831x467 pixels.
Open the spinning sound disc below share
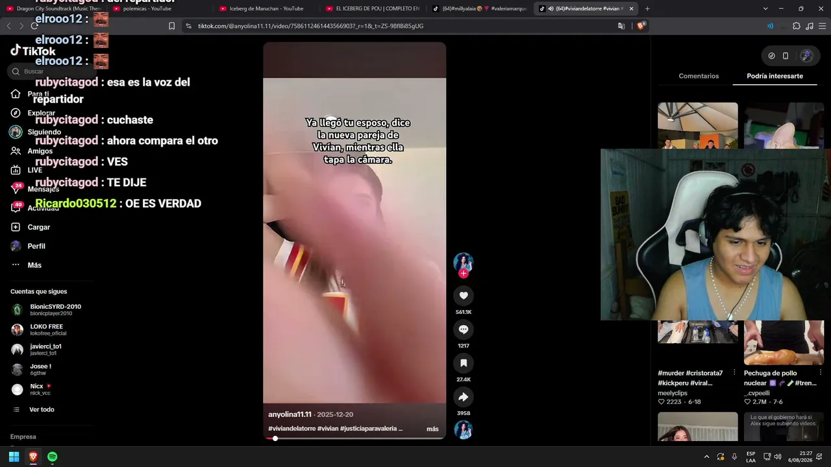tap(464, 430)
